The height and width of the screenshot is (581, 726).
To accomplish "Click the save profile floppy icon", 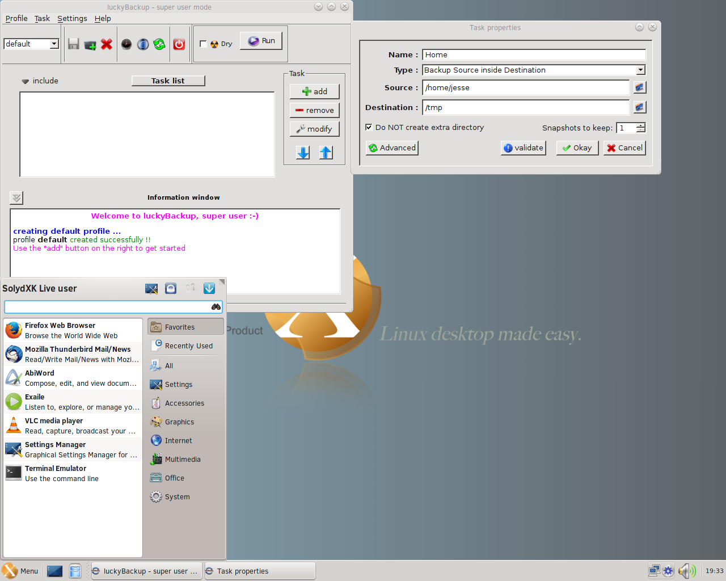I will coord(74,44).
